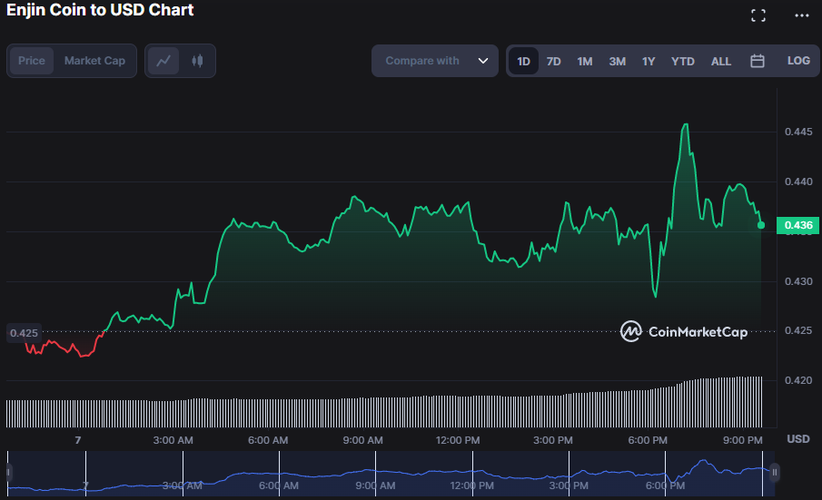
Task: Select the Market Cap tab
Action: 94,61
